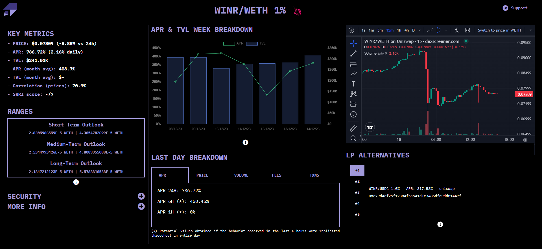Screen dimensions: 542x249
Task: Expand the SECURITY section
Action: pos(141,196)
